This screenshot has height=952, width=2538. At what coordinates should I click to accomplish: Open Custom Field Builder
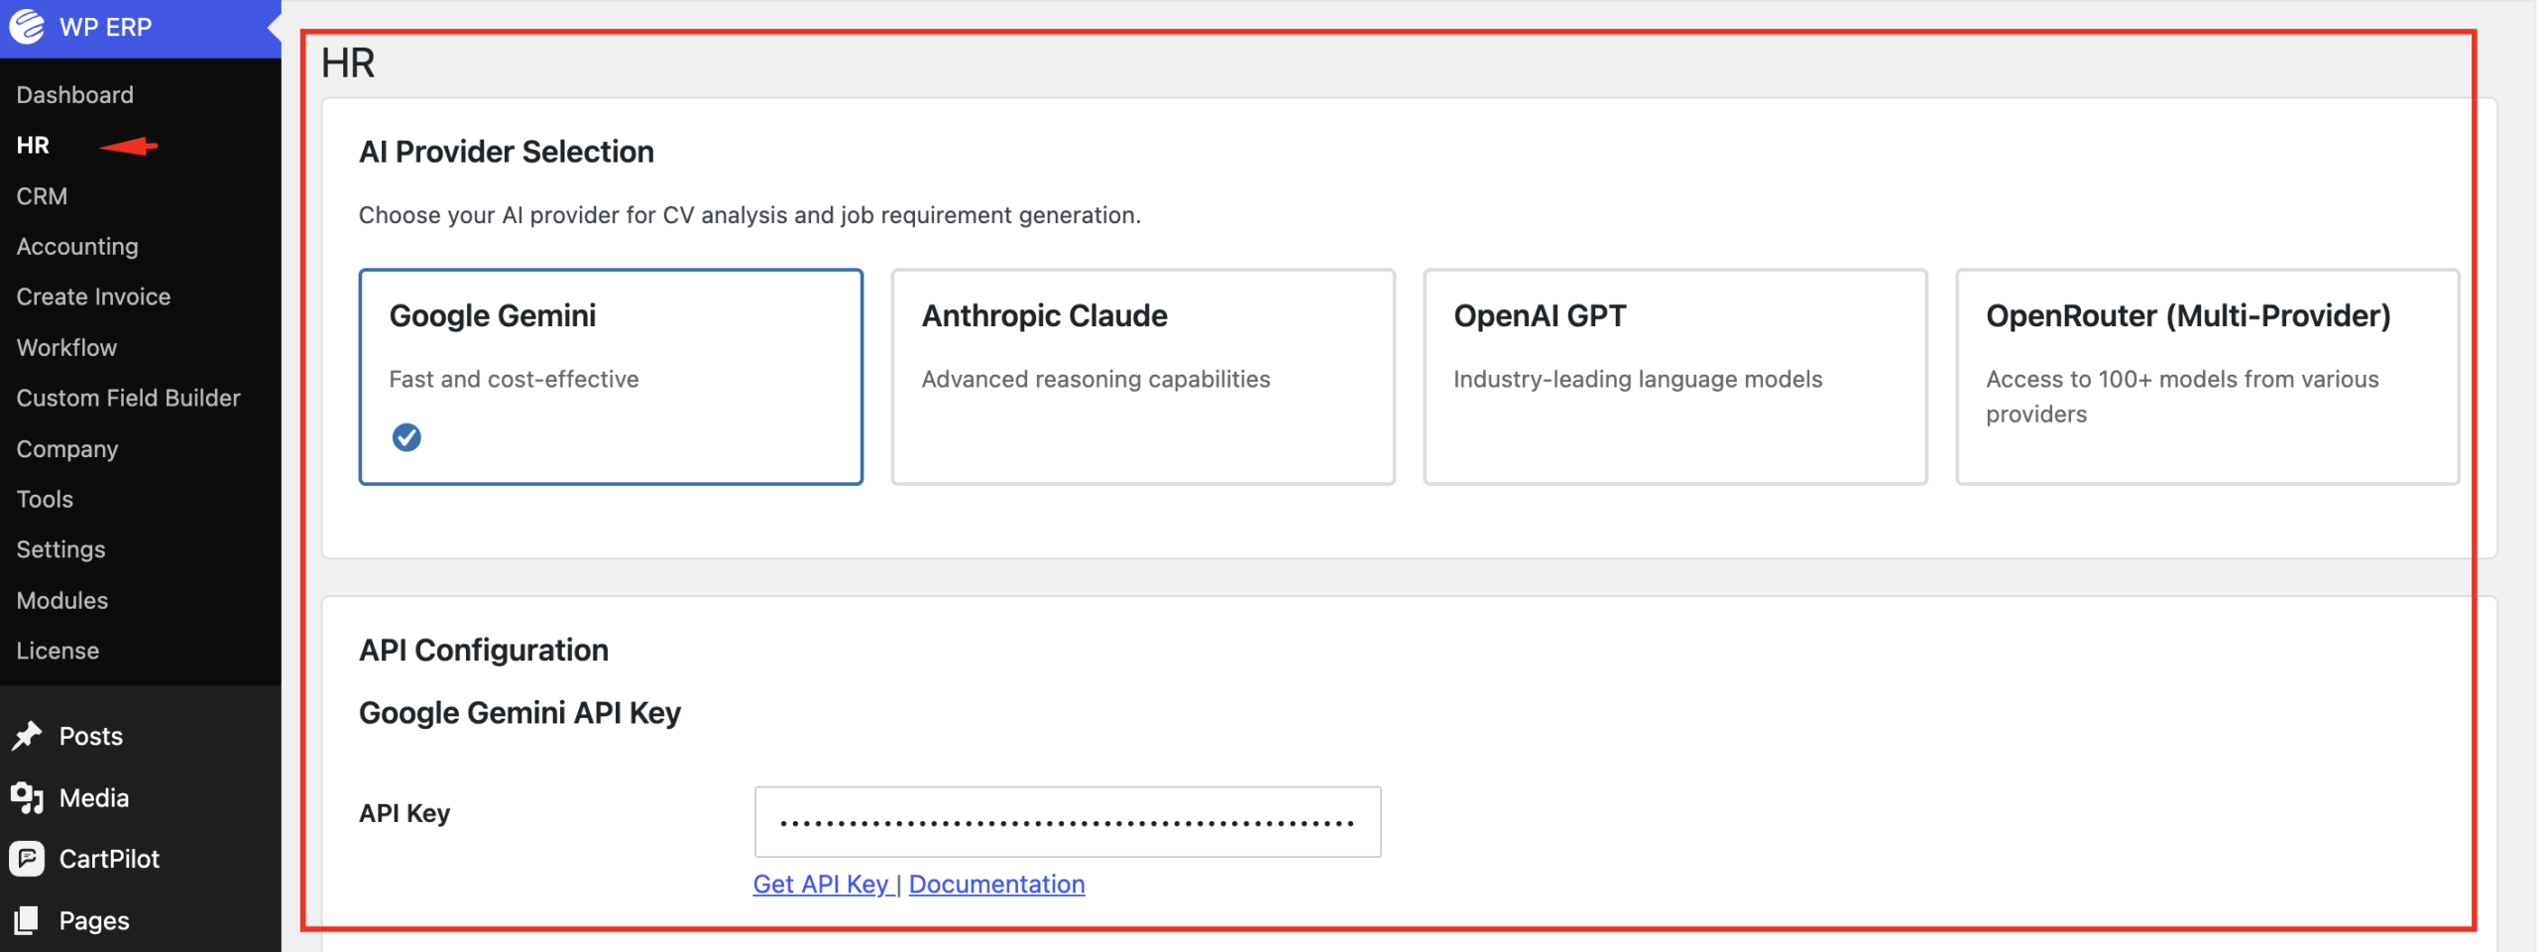click(128, 398)
